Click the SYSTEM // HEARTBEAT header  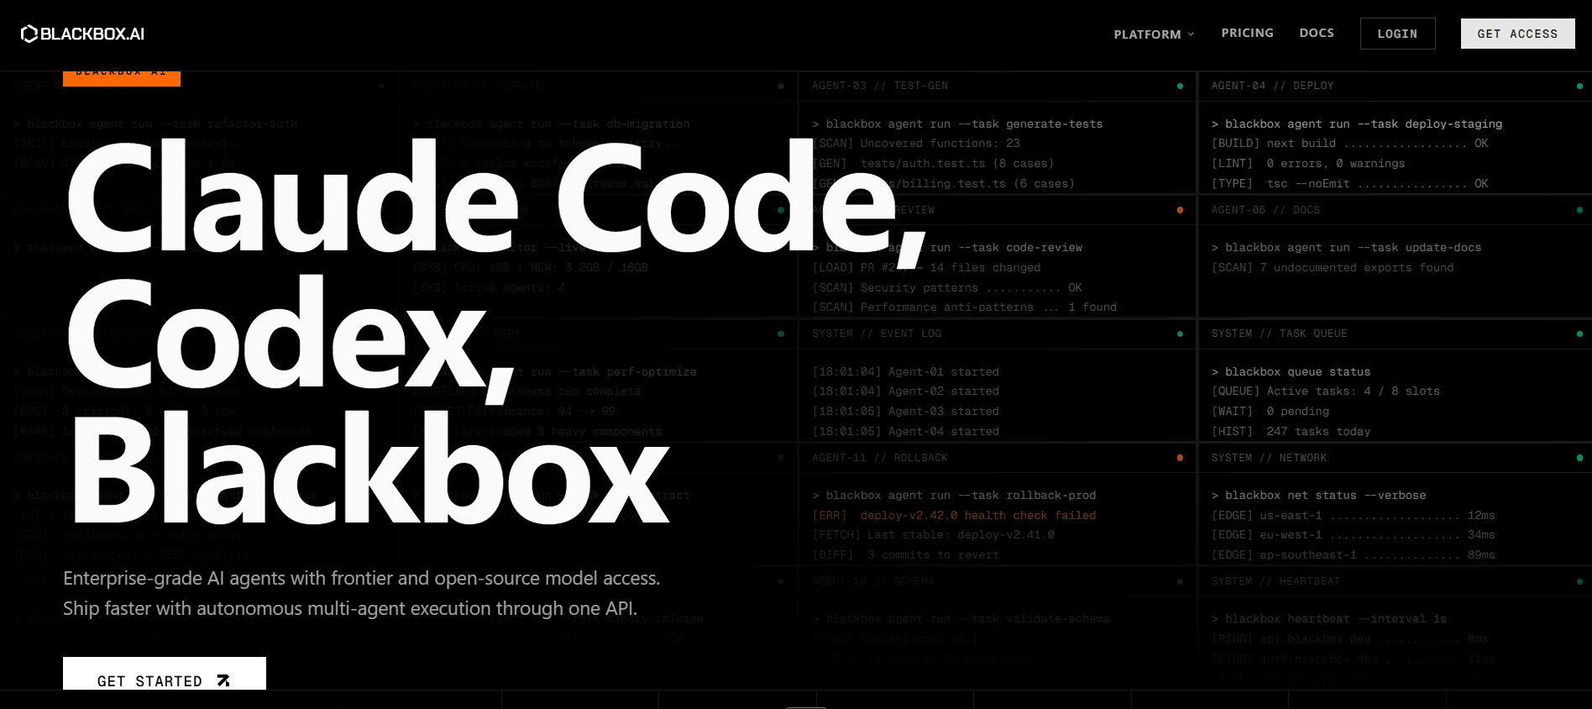coord(1275,581)
